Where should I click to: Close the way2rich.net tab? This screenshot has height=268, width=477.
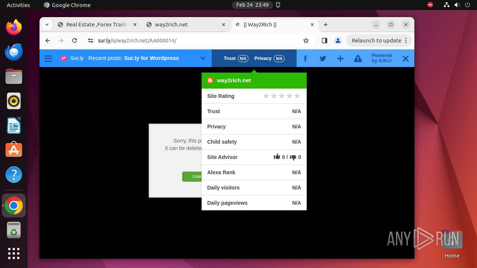coord(224,25)
